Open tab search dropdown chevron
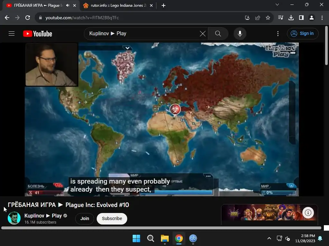Screen dimensions: 329x246 277,4
